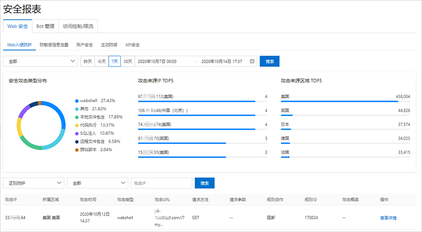
Task: Open the calendar icon in date range
Action: click(252, 61)
